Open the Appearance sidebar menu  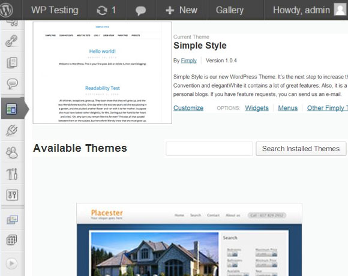12,109
